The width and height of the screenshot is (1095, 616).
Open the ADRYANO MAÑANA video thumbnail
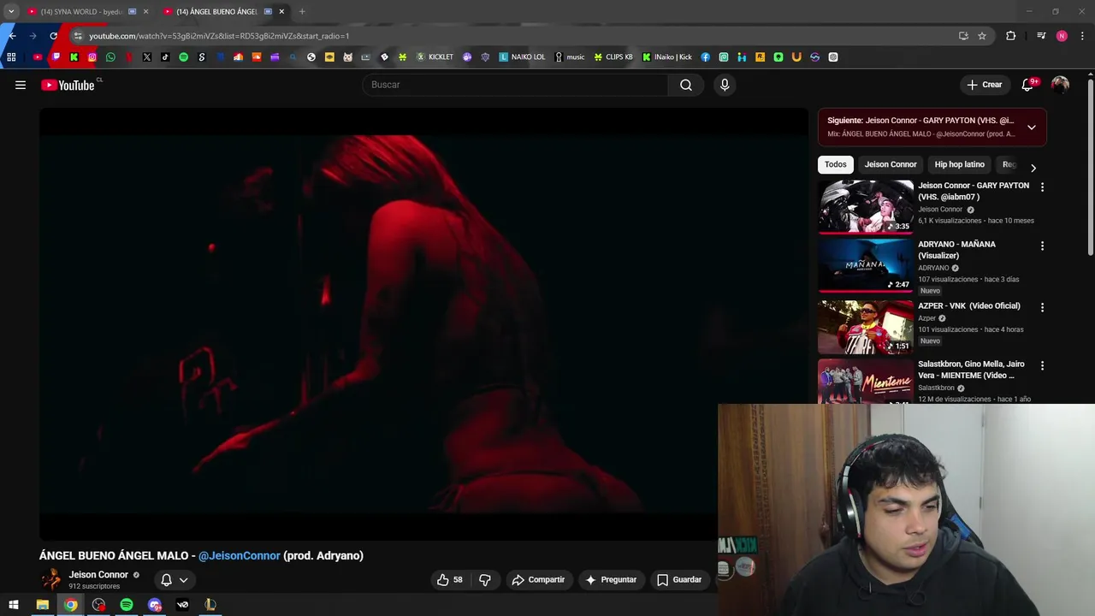tap(866, 265)
